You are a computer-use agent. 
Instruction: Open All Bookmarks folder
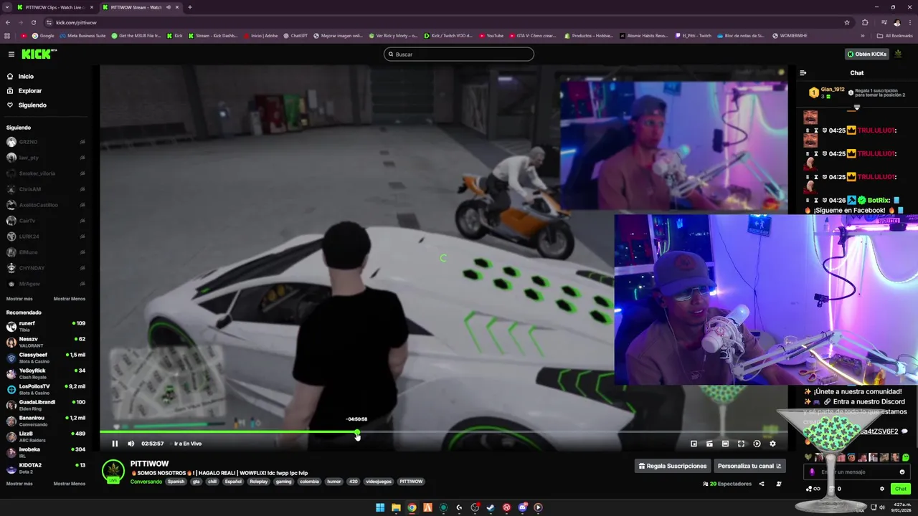click(894, 35)
